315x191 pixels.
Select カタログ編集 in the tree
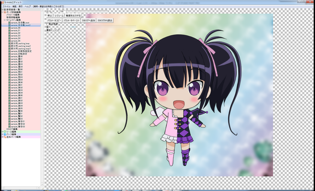pyautogui.click(x=12, y=129)
